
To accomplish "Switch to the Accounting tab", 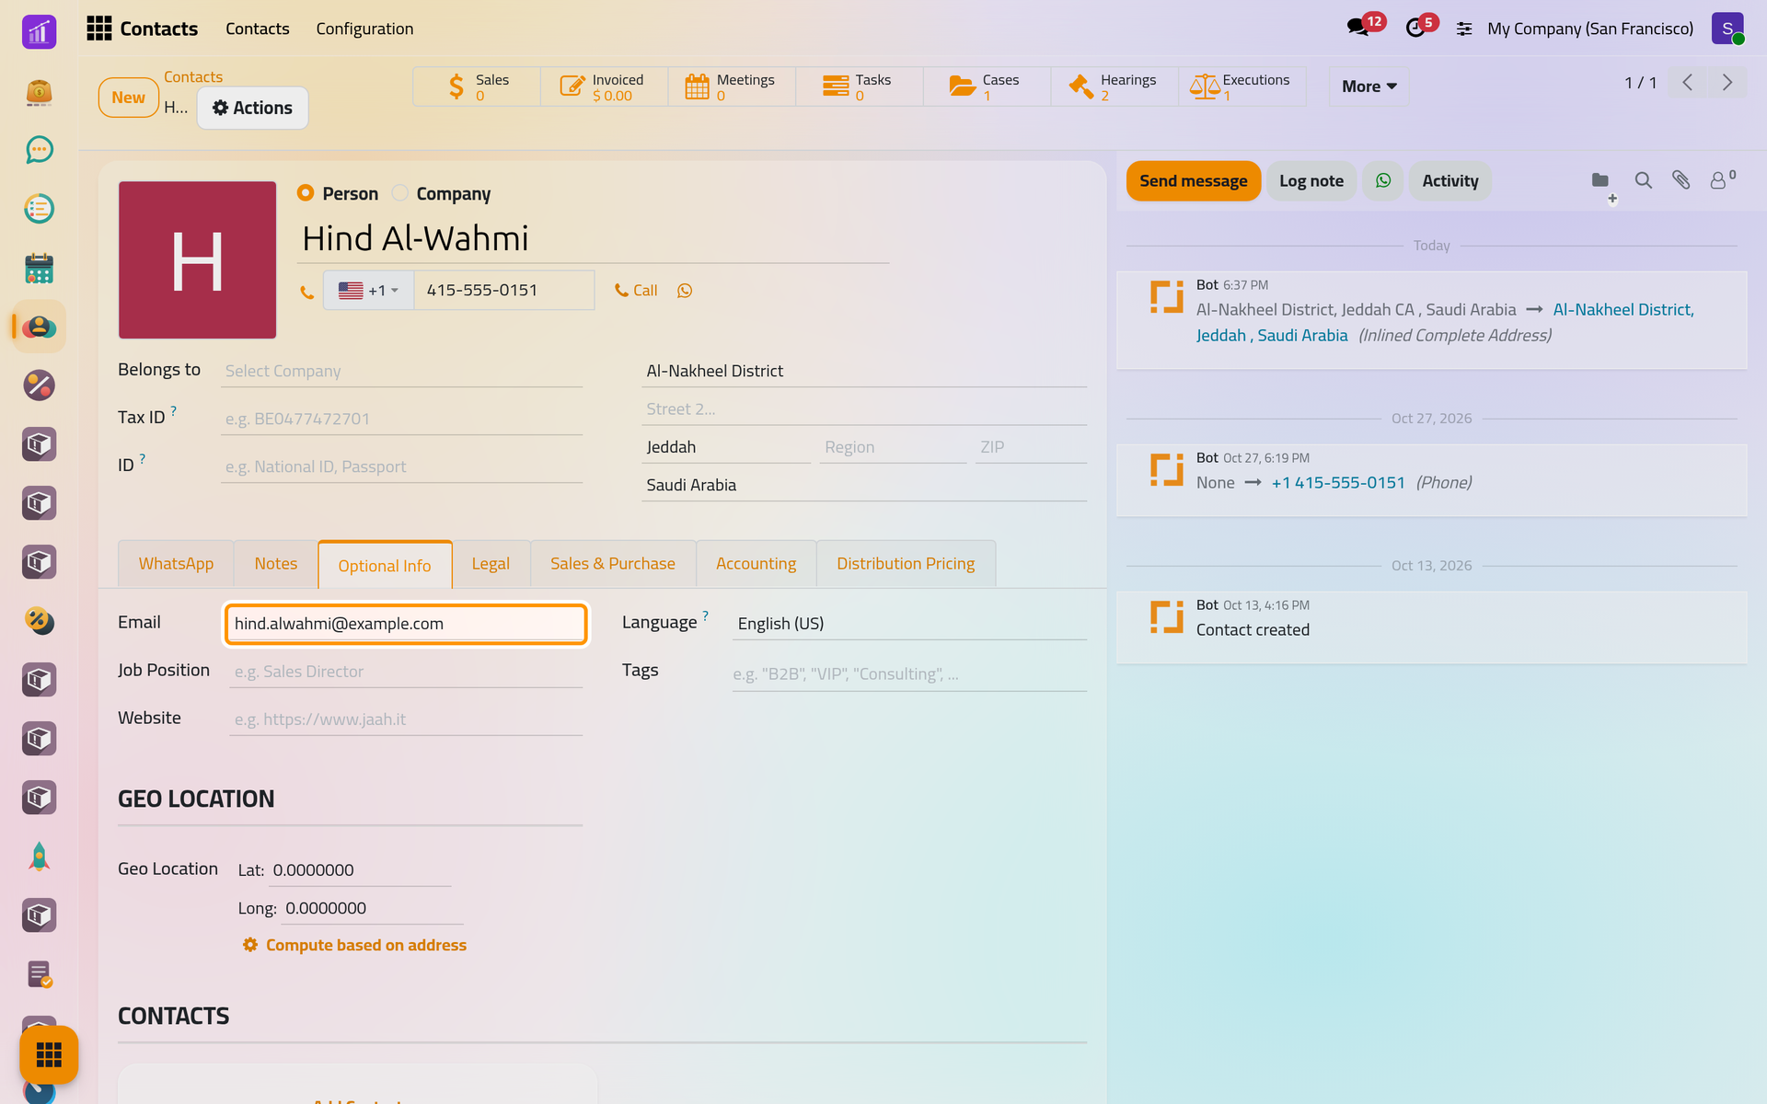I will [756, 564].
